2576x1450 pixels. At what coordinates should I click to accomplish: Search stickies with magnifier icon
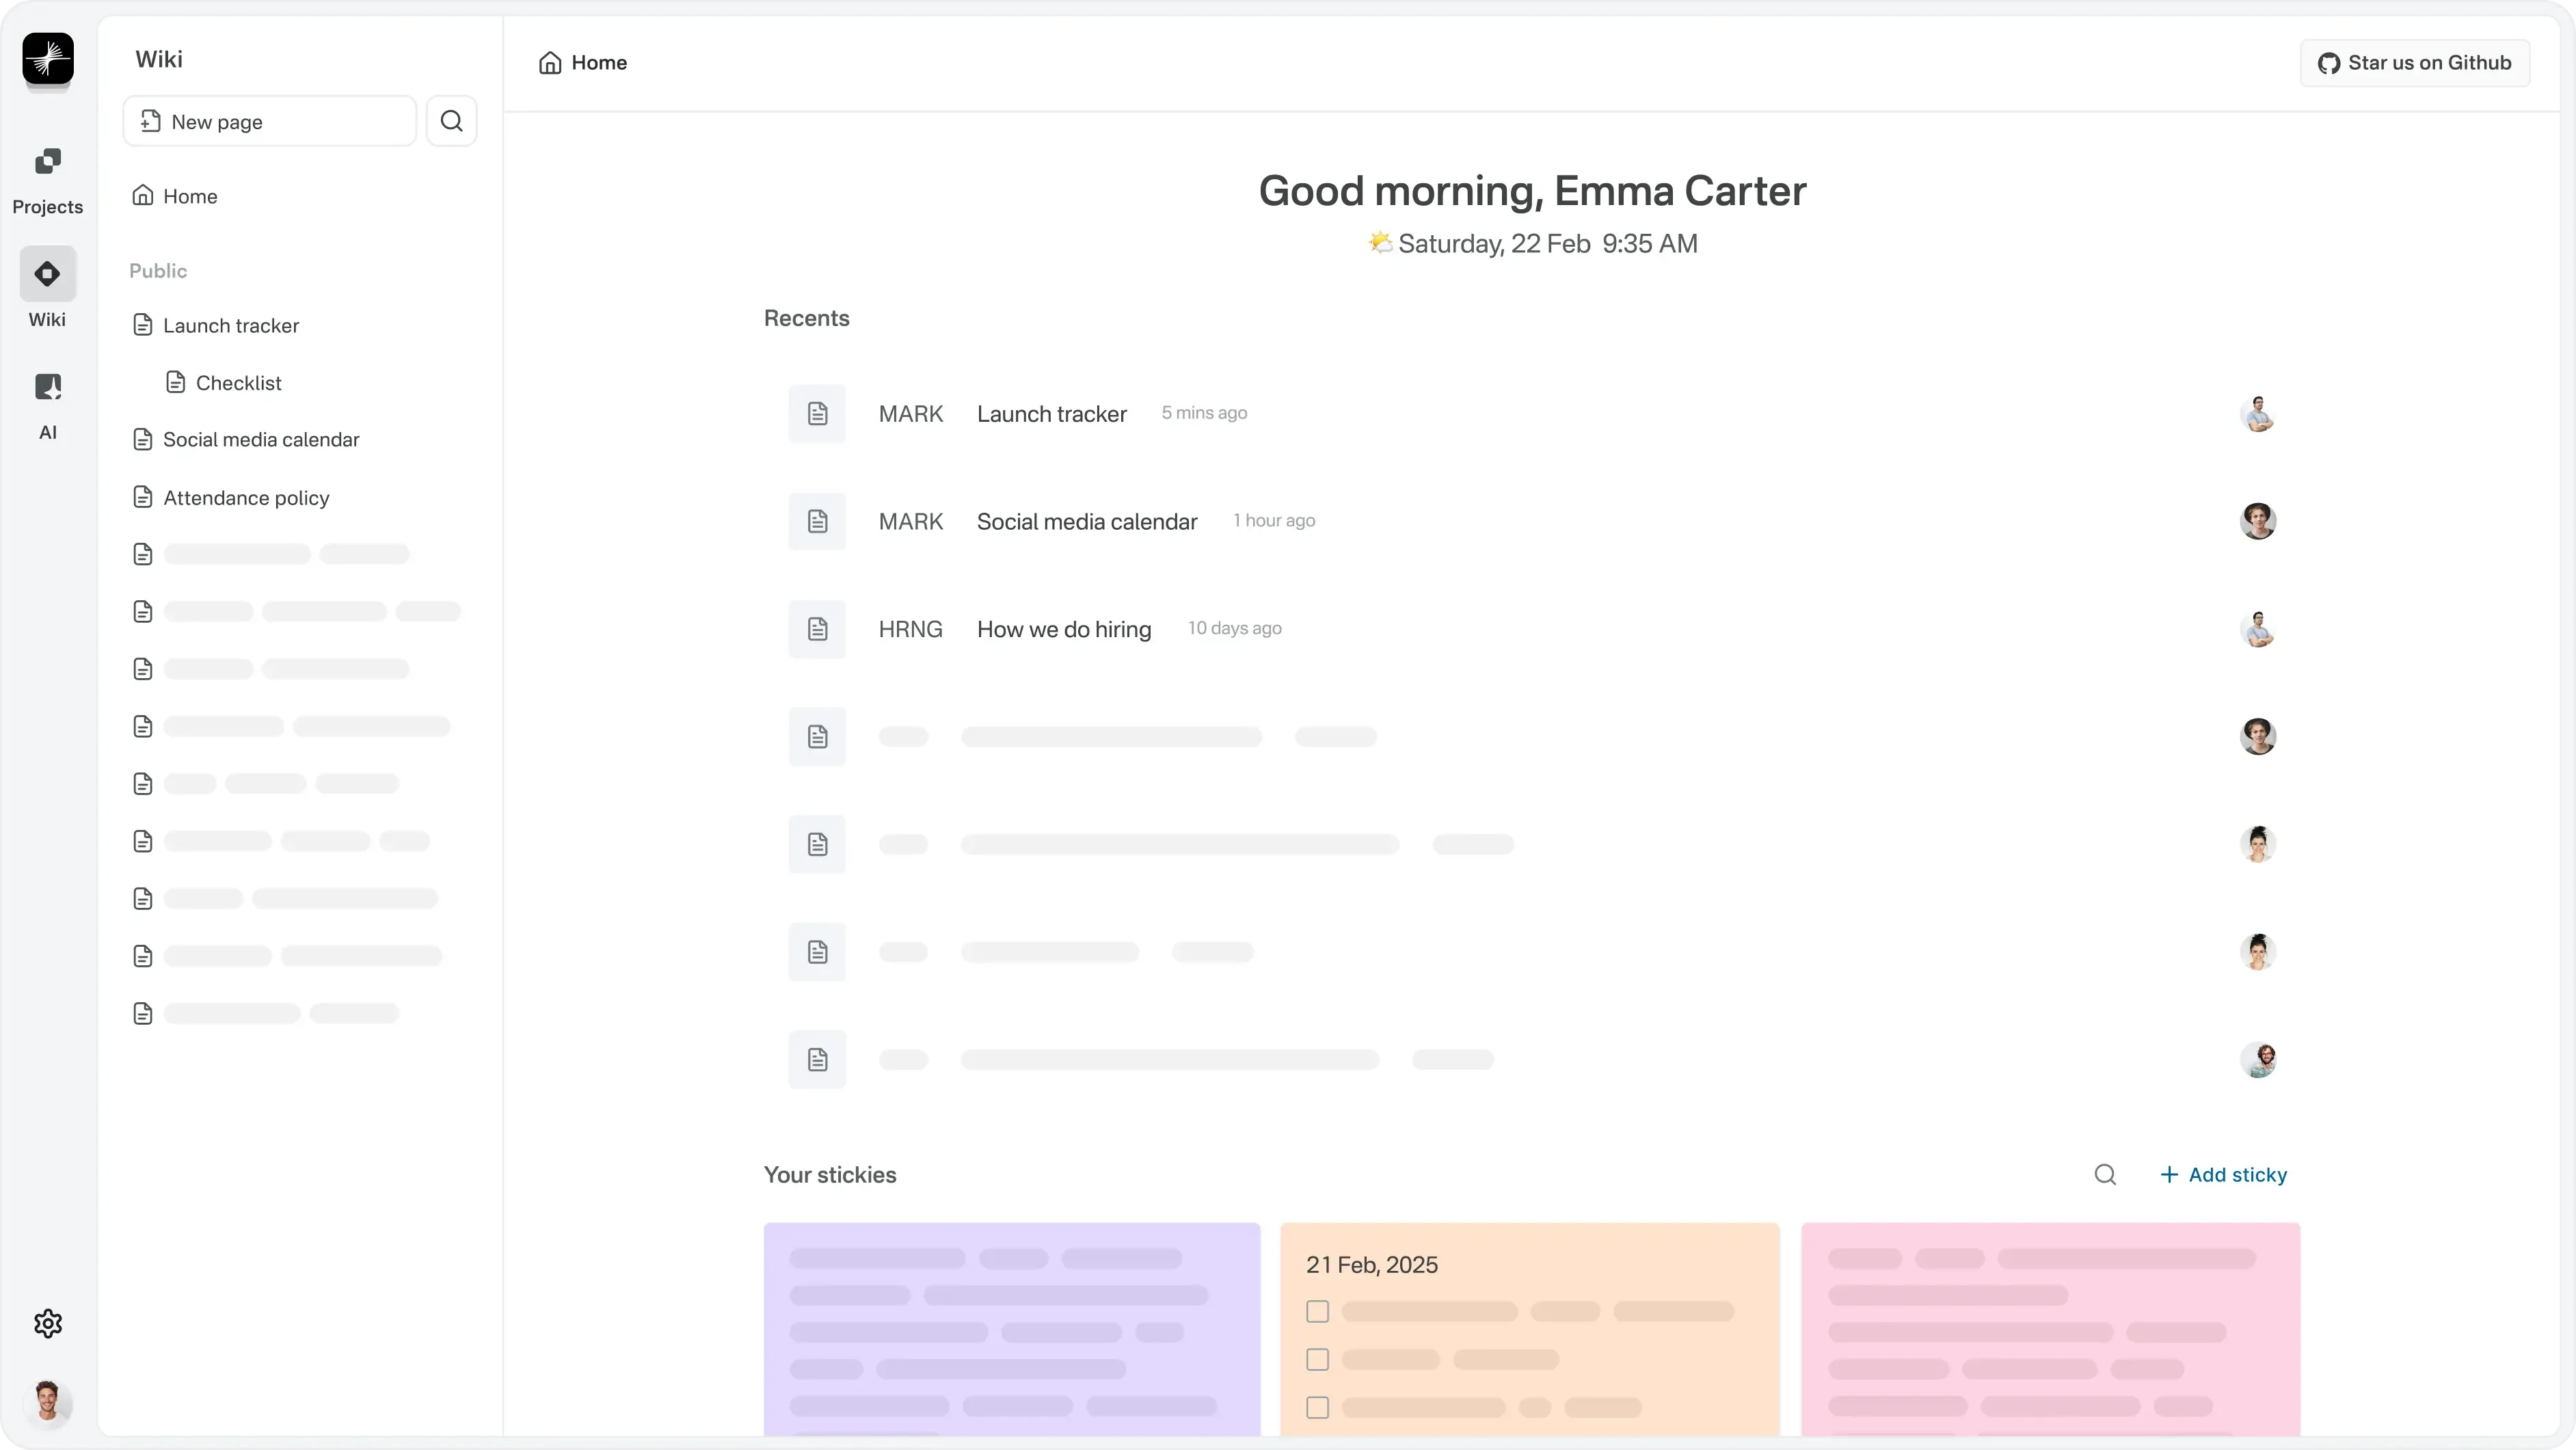pyautogui.click(x=2104, y=1174)
